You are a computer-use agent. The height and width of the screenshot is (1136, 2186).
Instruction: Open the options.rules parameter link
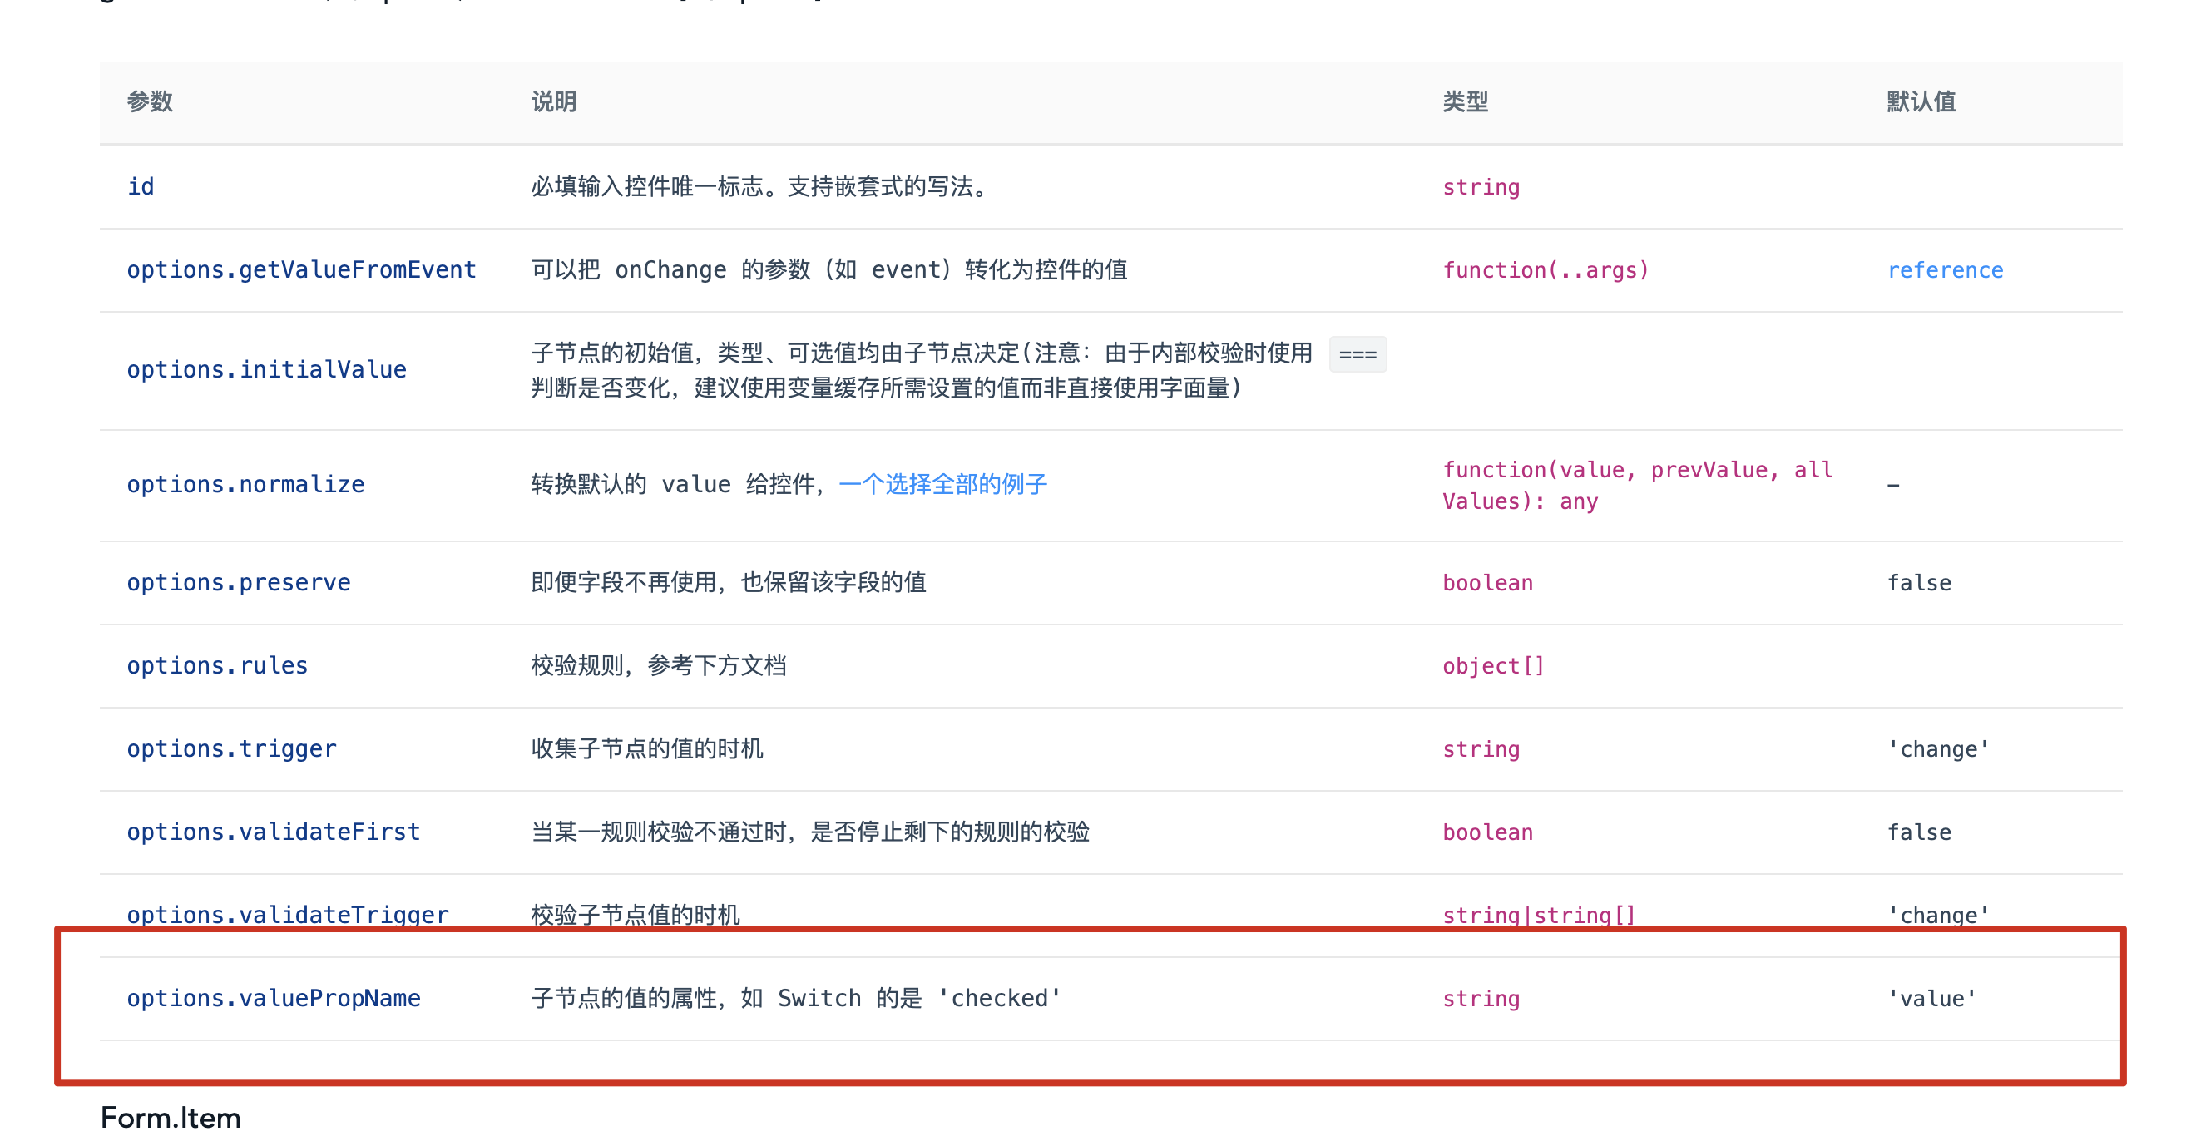(217, 665)
